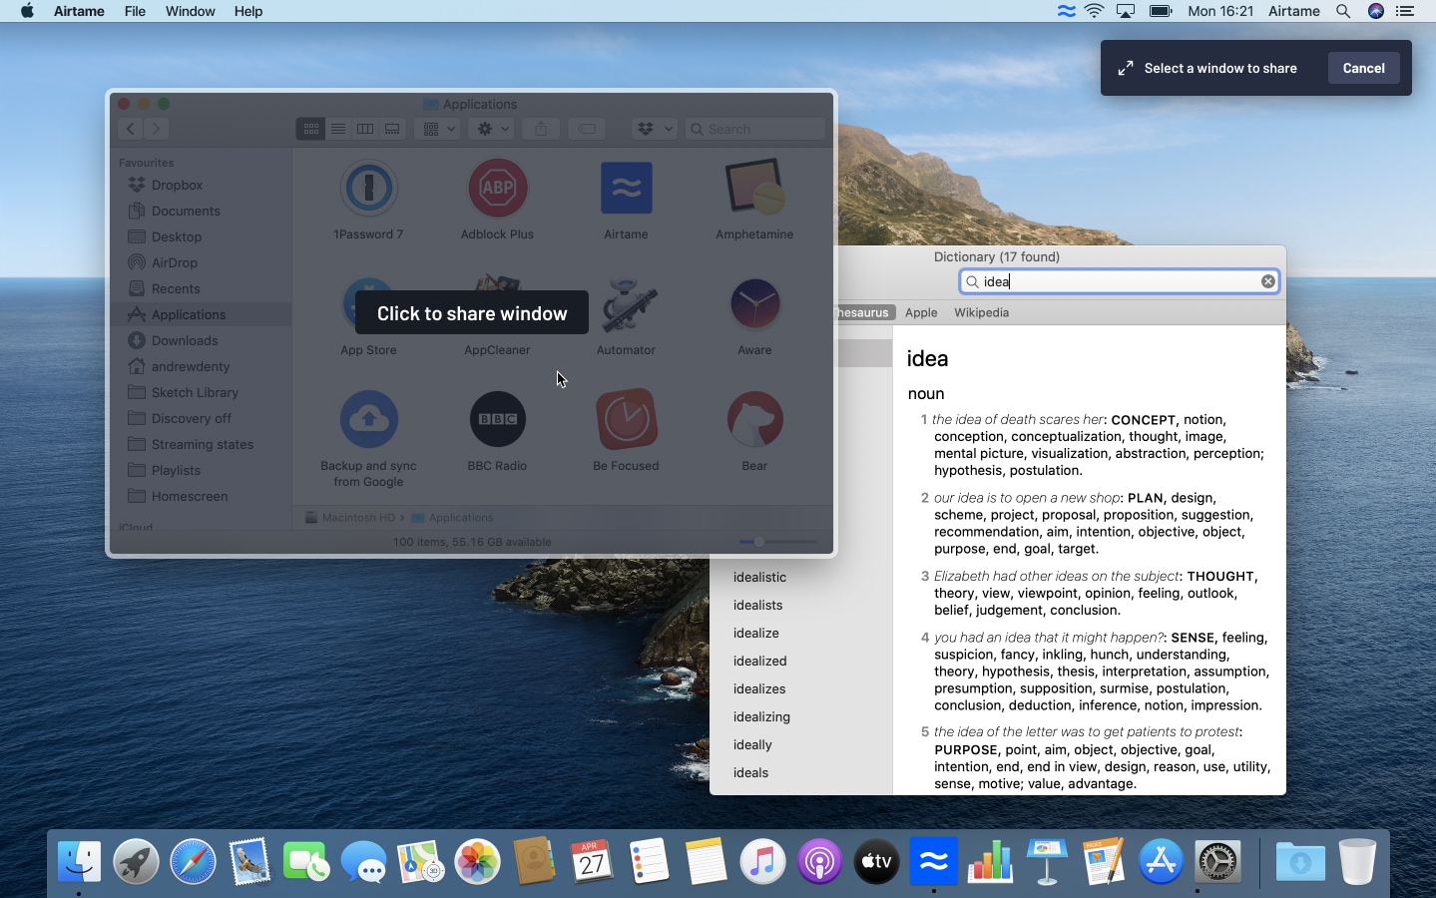
Task: Select Applications in Finder sidebar
Action: pyautogui.click(x=201, y=314)
